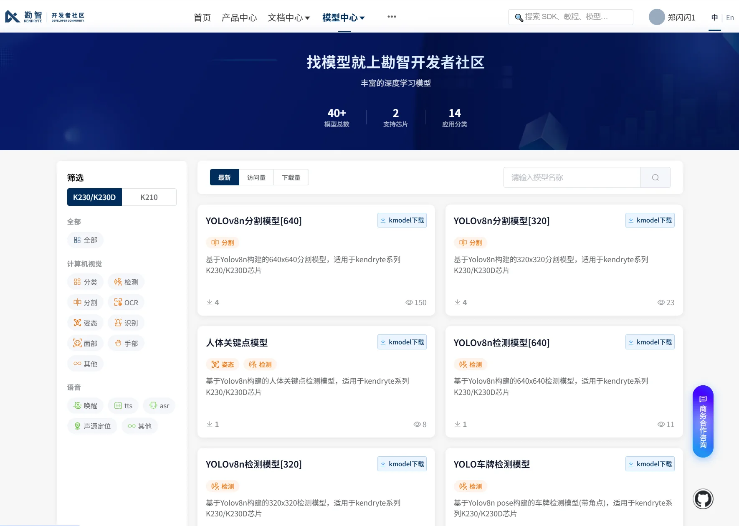Download kmodel for YOLOv8n检测模型[640]
Image resolution: width=739 pixels, height=526 pixels.
(x=650, y=342)
